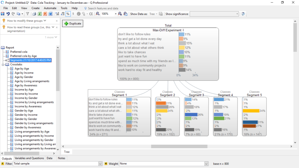Viewport: 299px width, 168px height.
Task: Collapse the Crosstabs folder in report tree
Action: click(x=3, y=64)
